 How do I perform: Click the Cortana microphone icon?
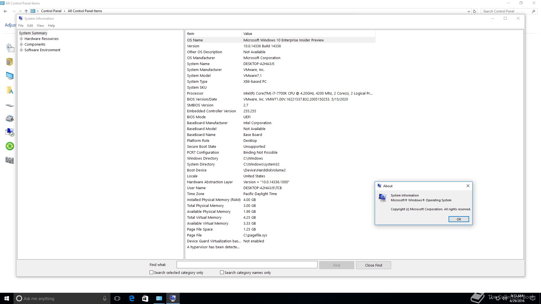[105, 298]
